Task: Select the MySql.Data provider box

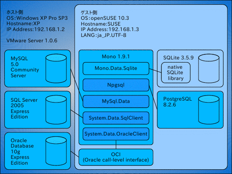Action: pyautogui.click(x=116, y=102)
